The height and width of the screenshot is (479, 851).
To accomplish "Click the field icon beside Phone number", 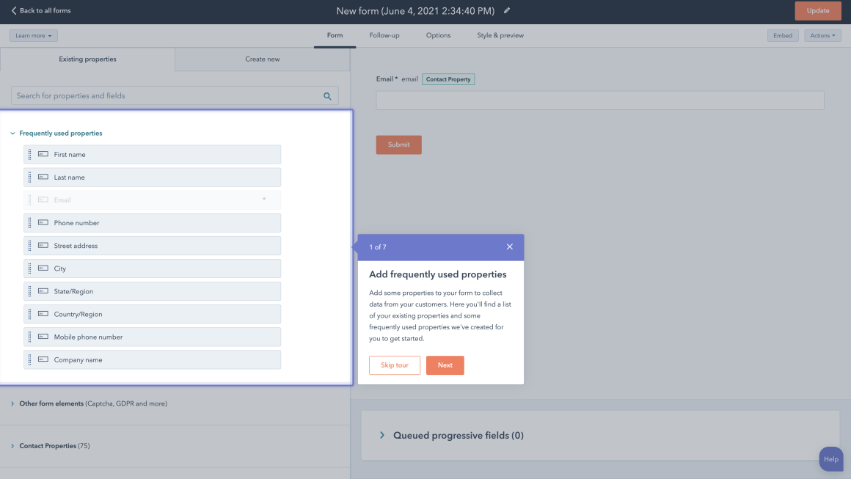I will coord(44,222).
